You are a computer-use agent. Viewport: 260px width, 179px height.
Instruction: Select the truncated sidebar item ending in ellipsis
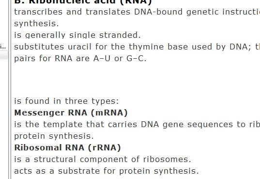(3, 47)
